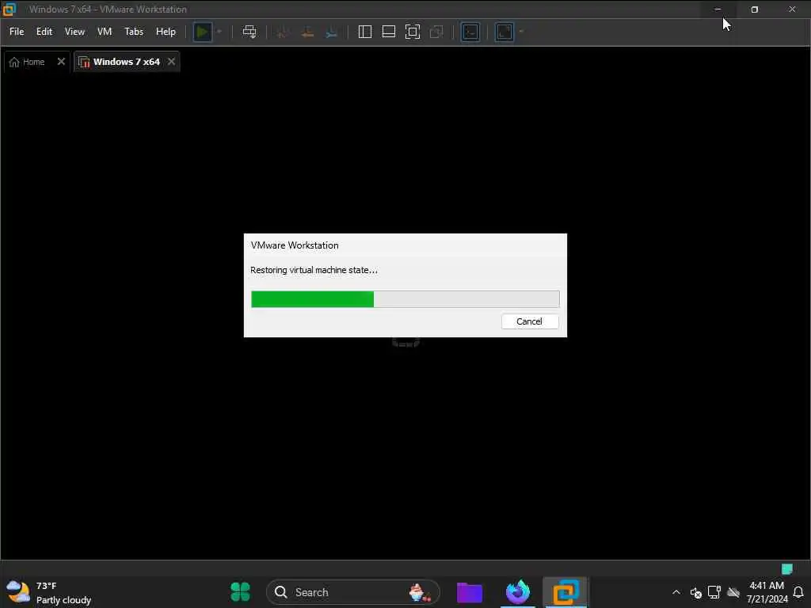Open the File menu
Image resolution: width=811 pixels, height=608 pixels.
pos(17,32)
